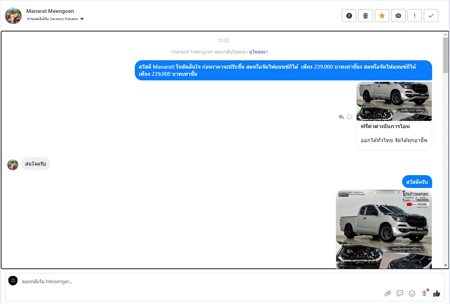The height and width of the screenshot is (304, 450).
Task: Star the conversation with orange star
Action: coord(382,16)
